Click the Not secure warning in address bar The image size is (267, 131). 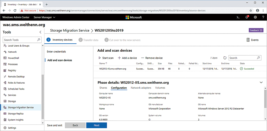[29, 10]
